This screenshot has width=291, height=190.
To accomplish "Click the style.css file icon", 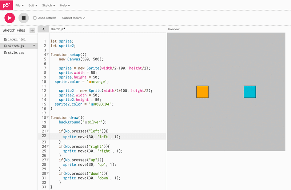I will [x=5, y=53].
